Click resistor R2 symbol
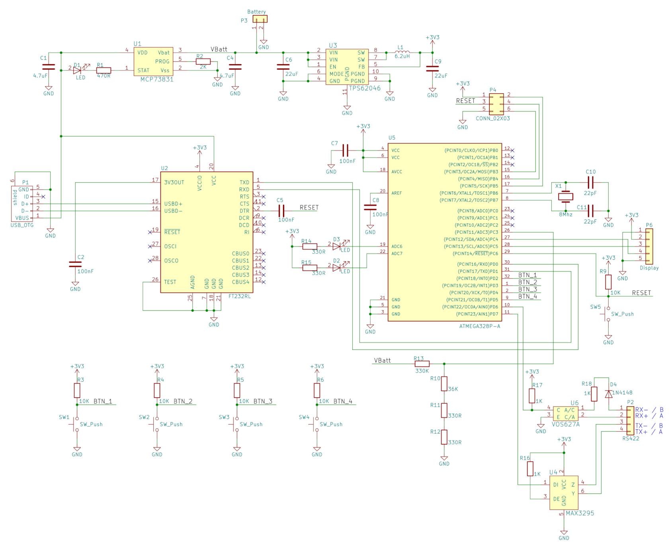This screenshot has width=670, height=546. (203, 62)
